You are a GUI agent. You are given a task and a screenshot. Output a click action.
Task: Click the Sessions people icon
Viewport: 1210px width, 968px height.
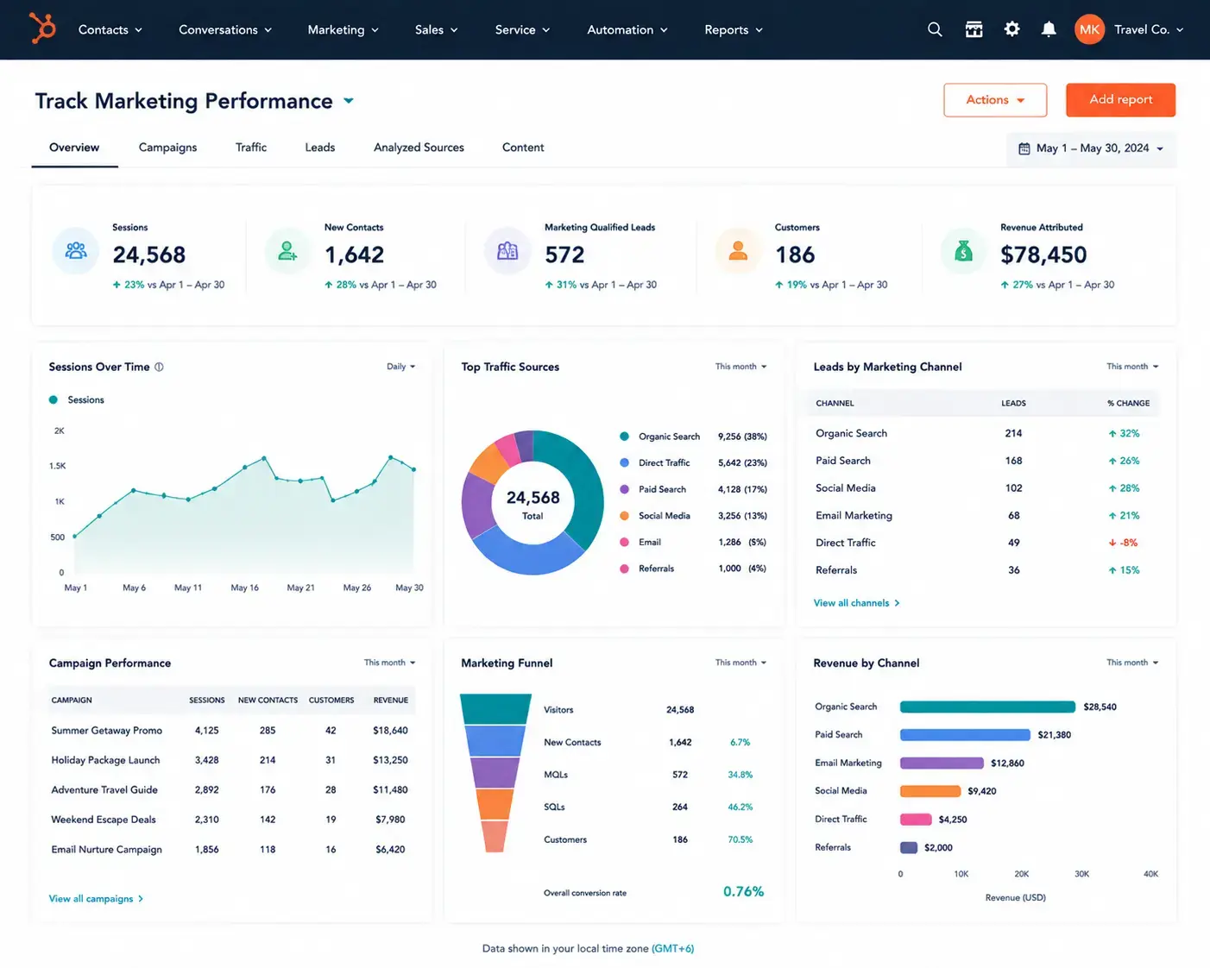click(x=76, y=251)
